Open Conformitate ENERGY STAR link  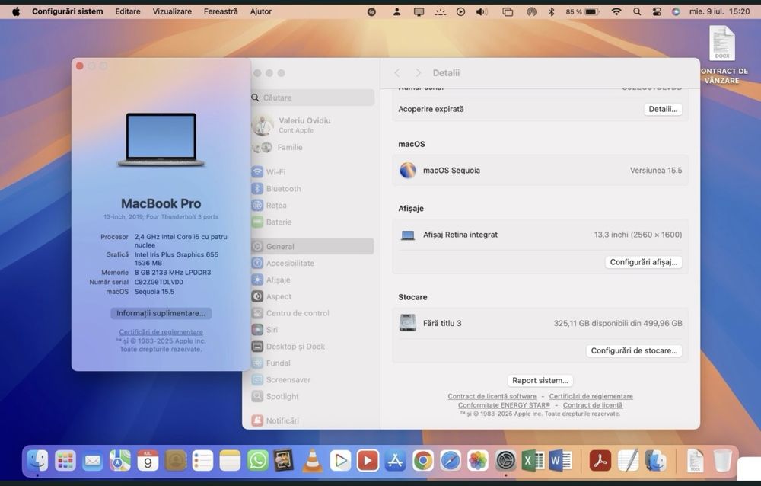[504, 404]
